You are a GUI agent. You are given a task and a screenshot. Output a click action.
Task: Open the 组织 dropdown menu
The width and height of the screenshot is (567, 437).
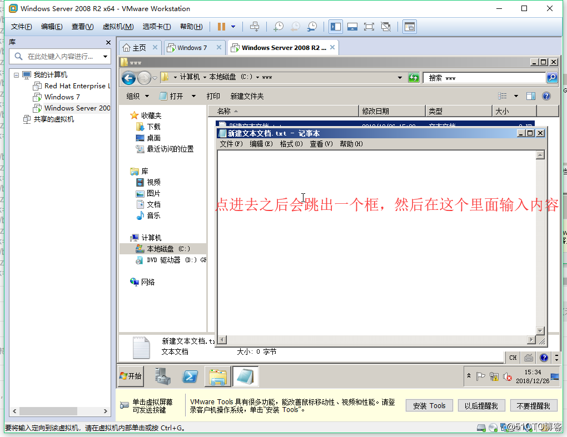coord(137,96)
